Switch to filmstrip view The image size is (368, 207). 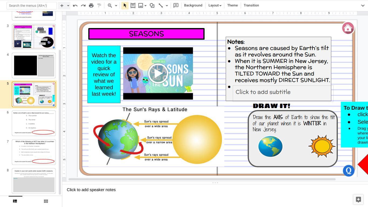pyautogui.click(x=15, y=201)
